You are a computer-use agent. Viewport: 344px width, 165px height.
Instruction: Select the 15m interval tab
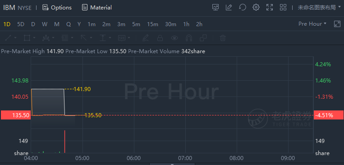[152, 24]
